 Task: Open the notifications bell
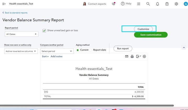(x=157, y=4)
